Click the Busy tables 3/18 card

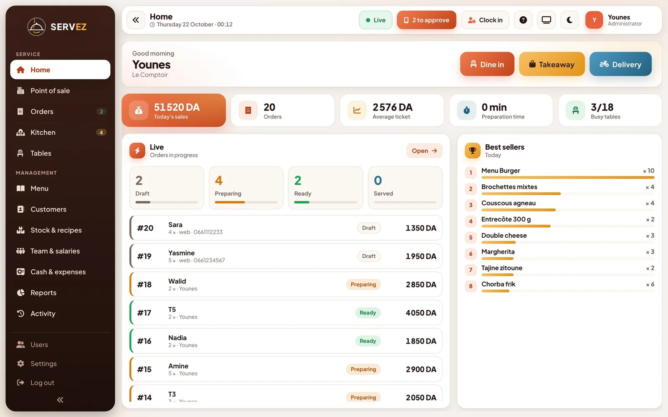click(610, 110)
